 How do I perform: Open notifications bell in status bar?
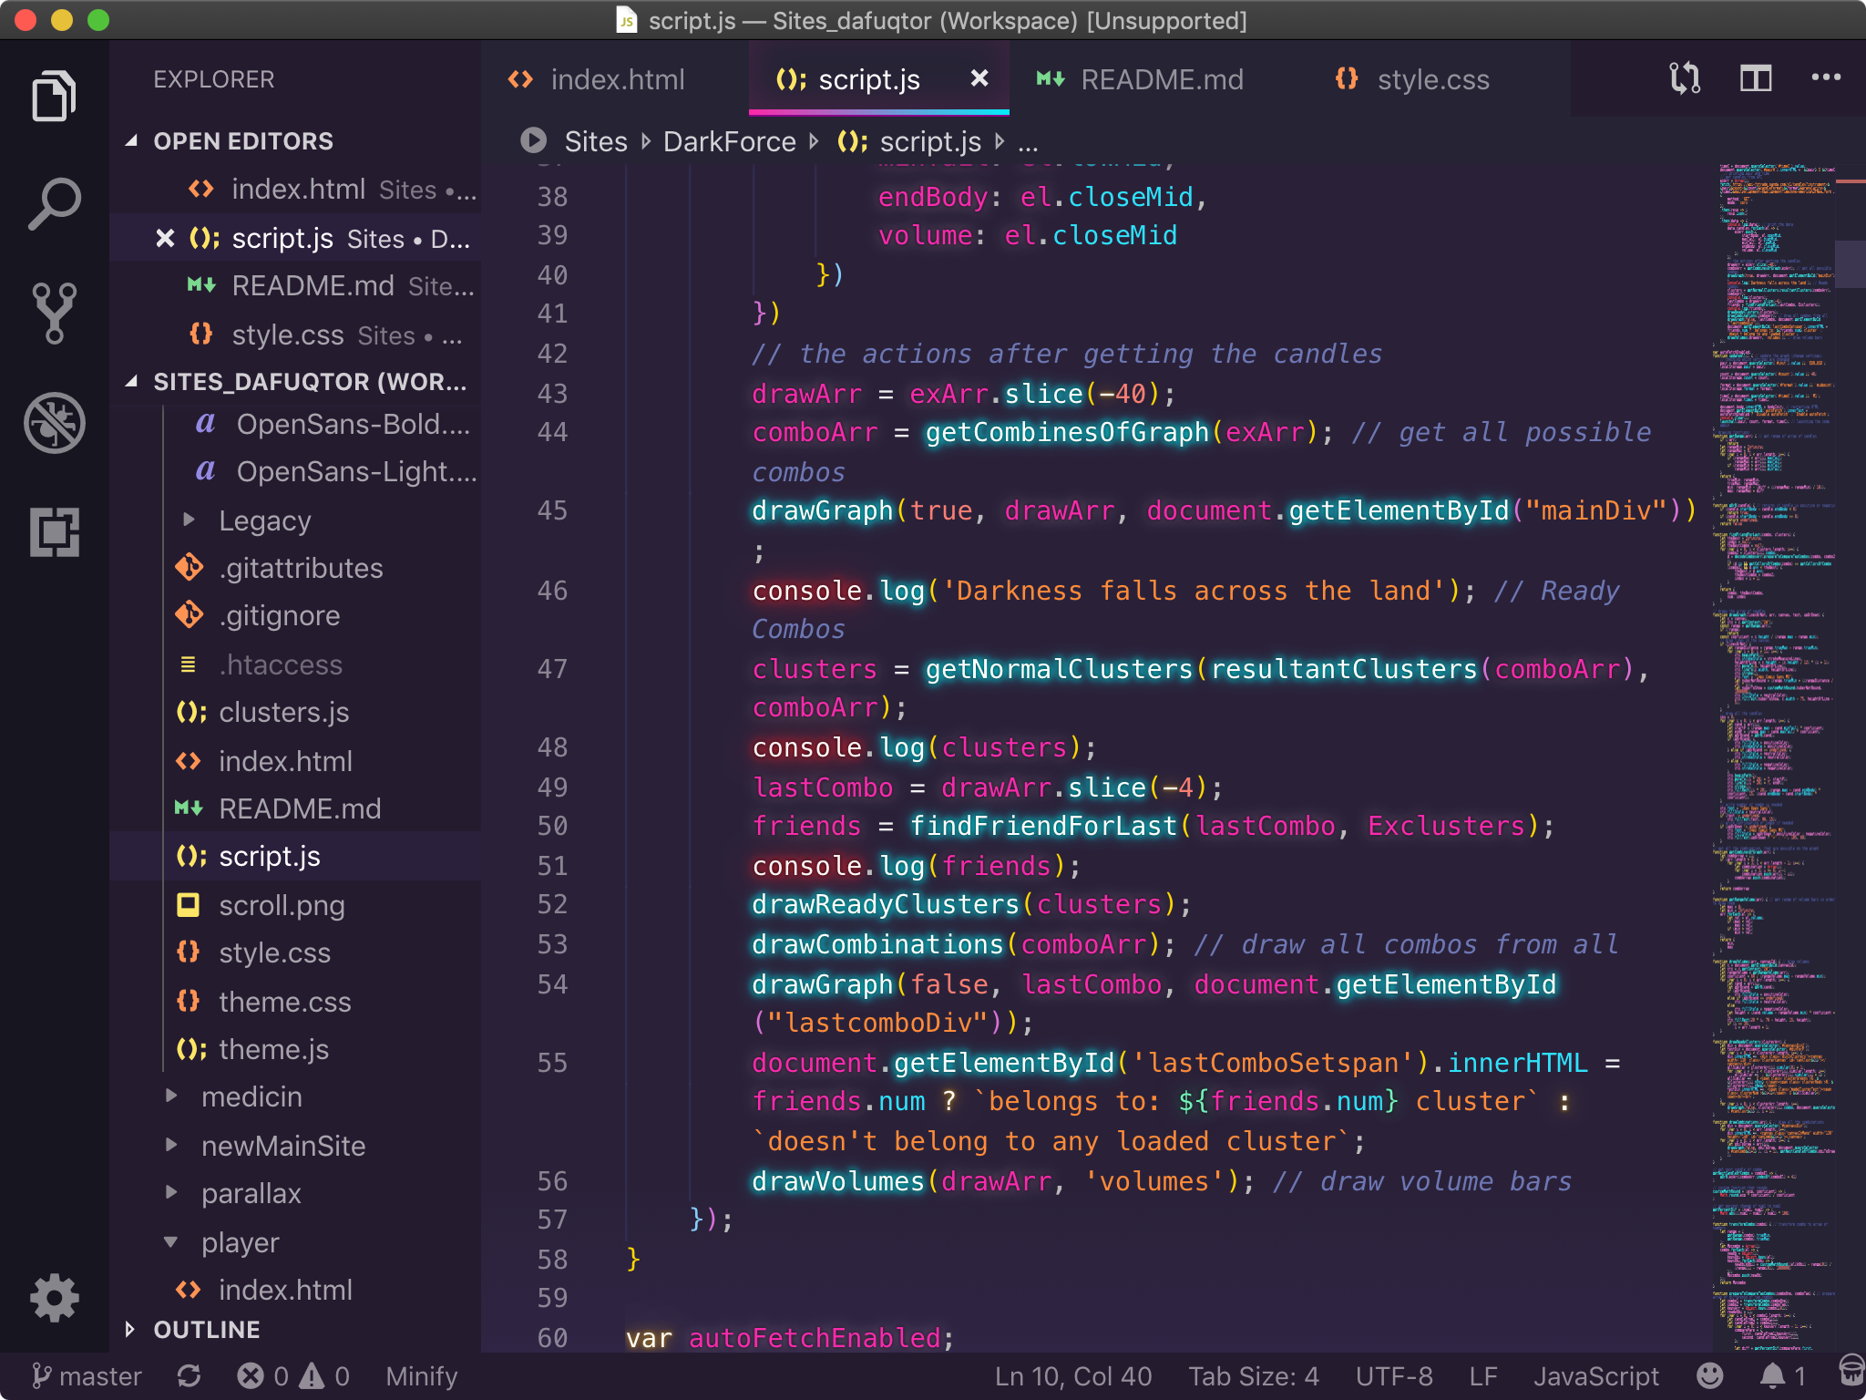pos(1782,1375)
